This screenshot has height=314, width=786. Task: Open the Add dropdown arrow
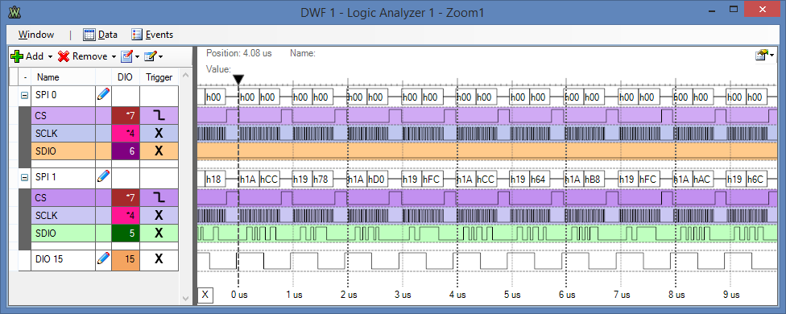(50, 56)
